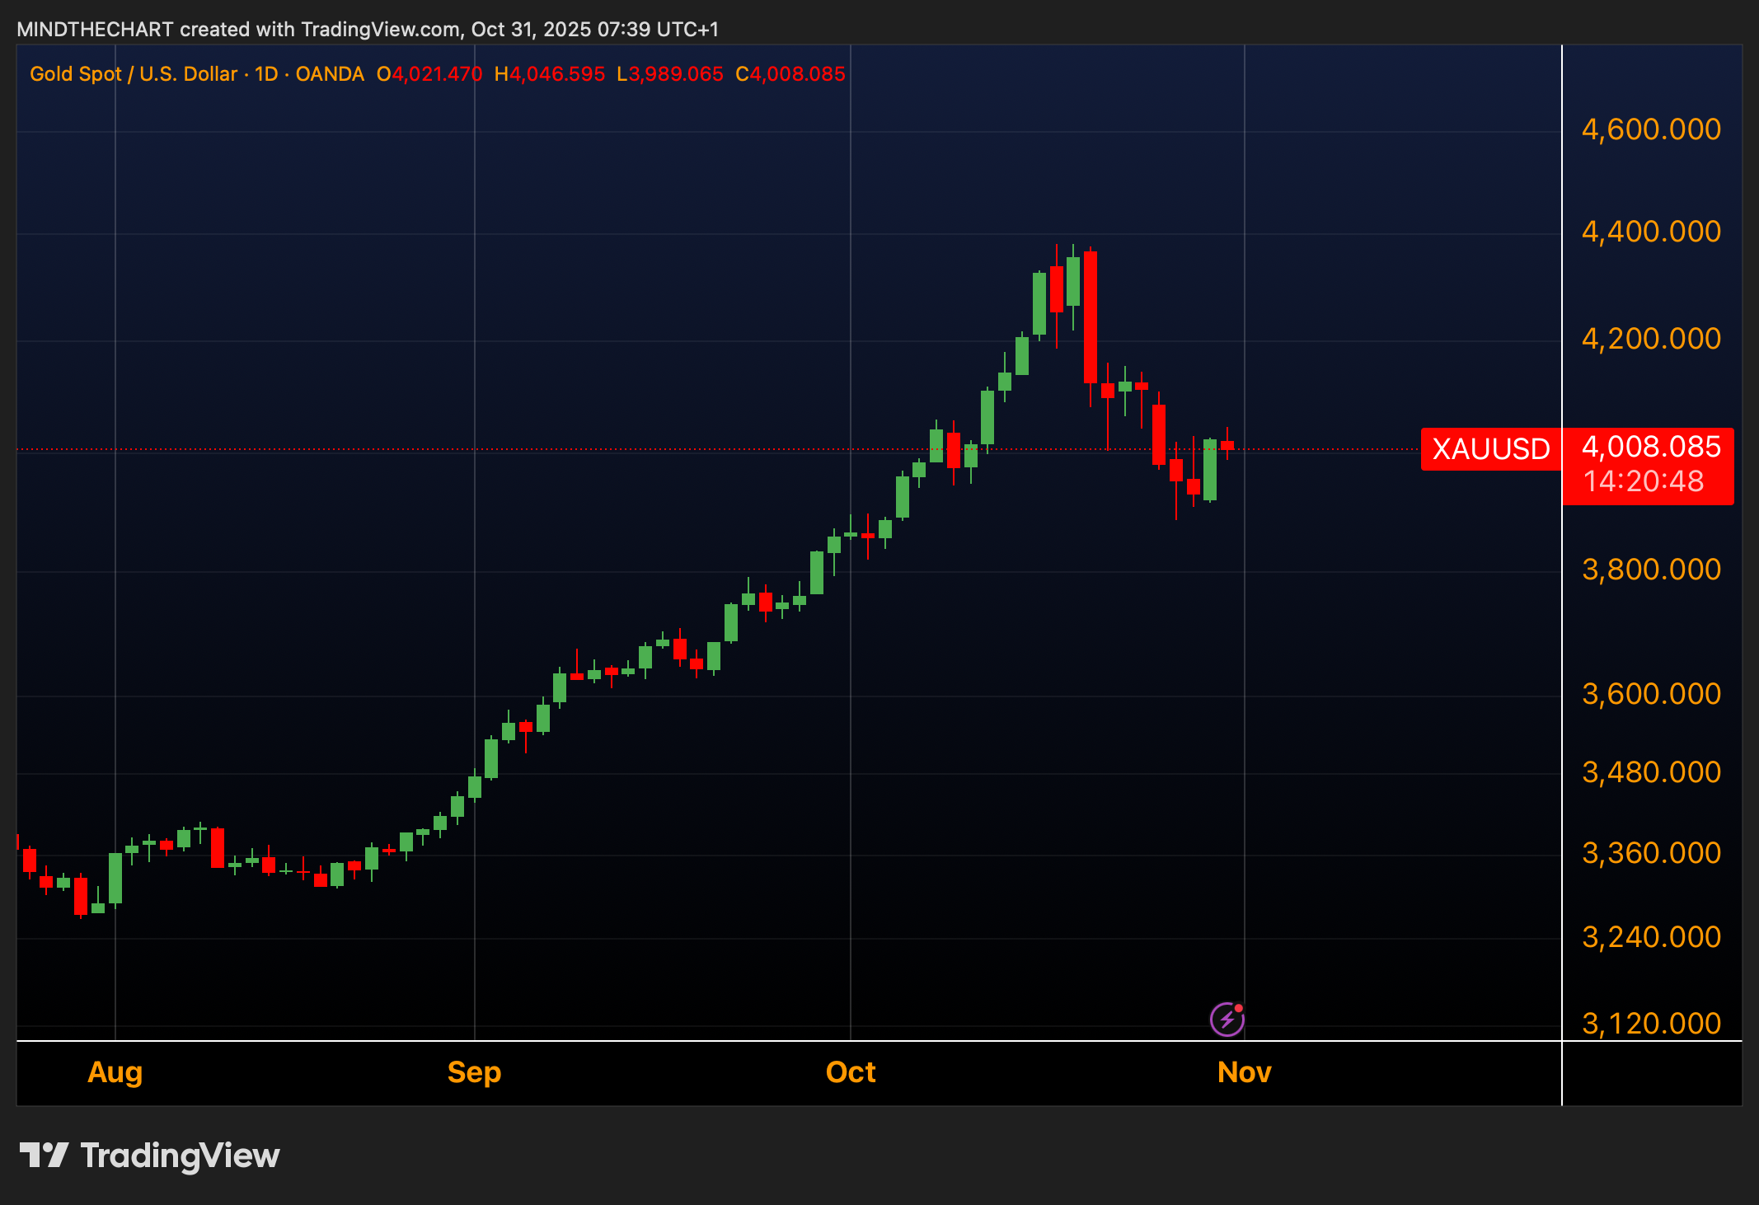Click the OANDA data source text
The image size is (1759, 1205).
(x=330, y=74)
